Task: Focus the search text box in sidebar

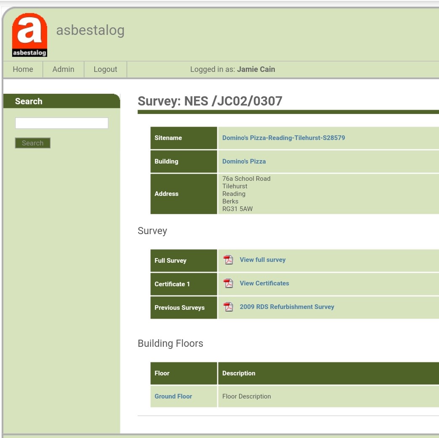Action: click(x=61, y=123)
